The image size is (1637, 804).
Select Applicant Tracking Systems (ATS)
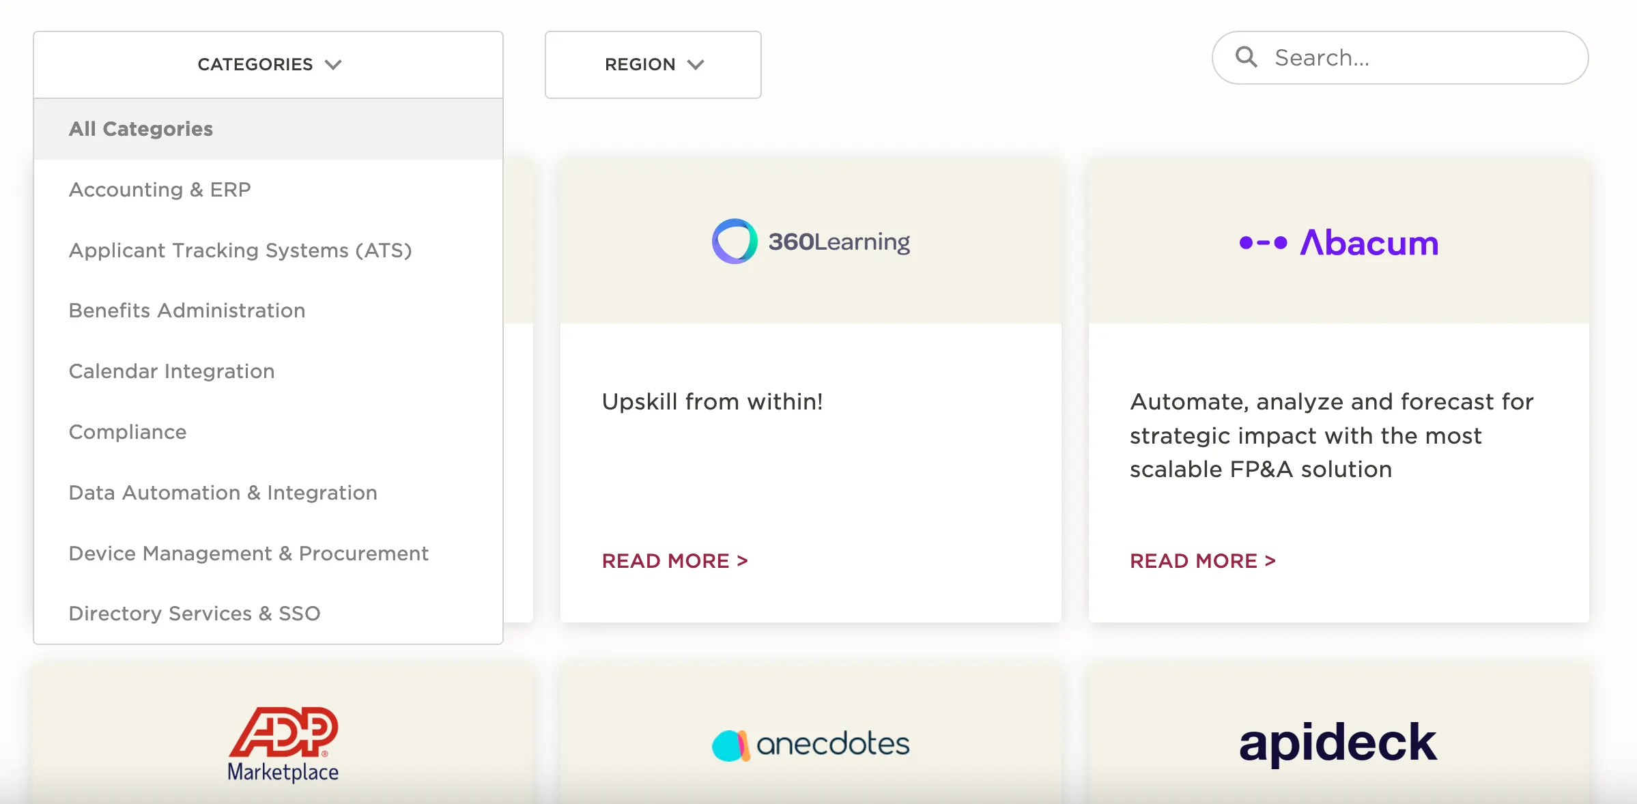tap(268, 250)
